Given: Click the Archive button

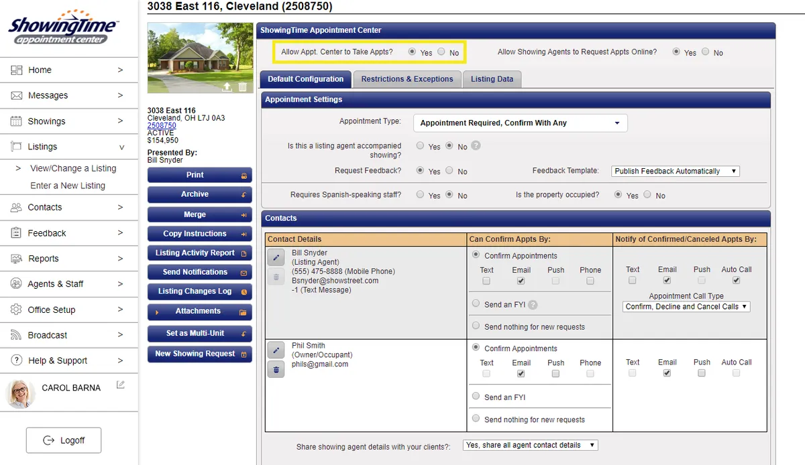Looking at the screenshot, I should [200, 195].
